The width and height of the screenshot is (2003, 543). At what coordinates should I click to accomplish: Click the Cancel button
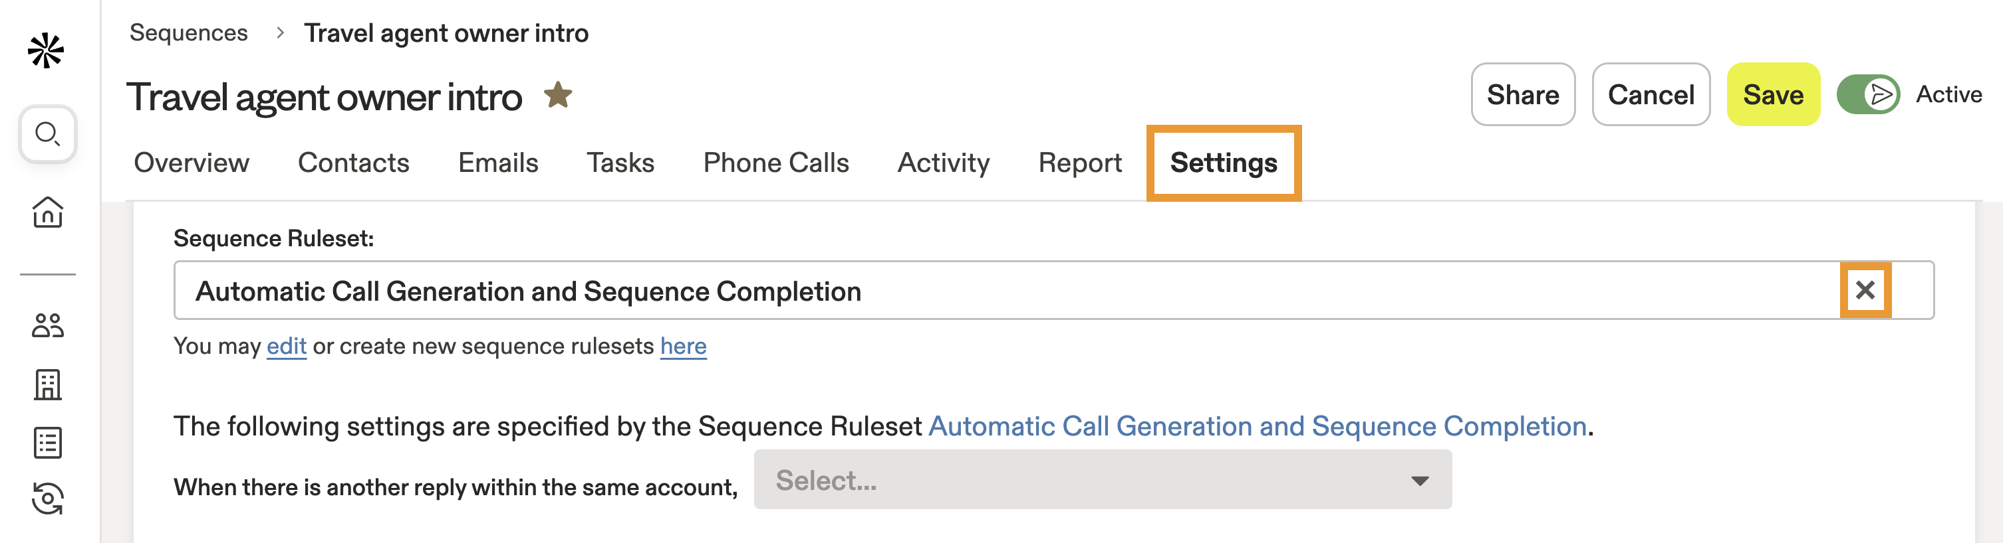click(x=1650, y=95)
